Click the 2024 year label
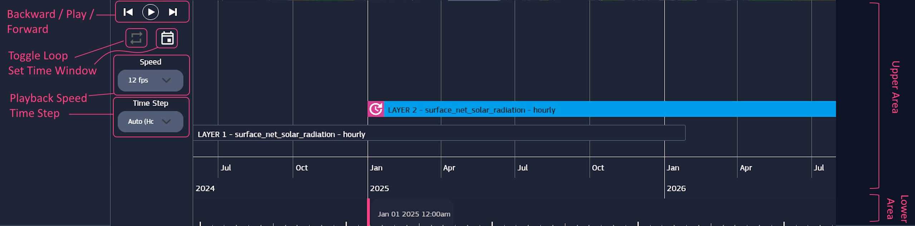 point(205,188)
